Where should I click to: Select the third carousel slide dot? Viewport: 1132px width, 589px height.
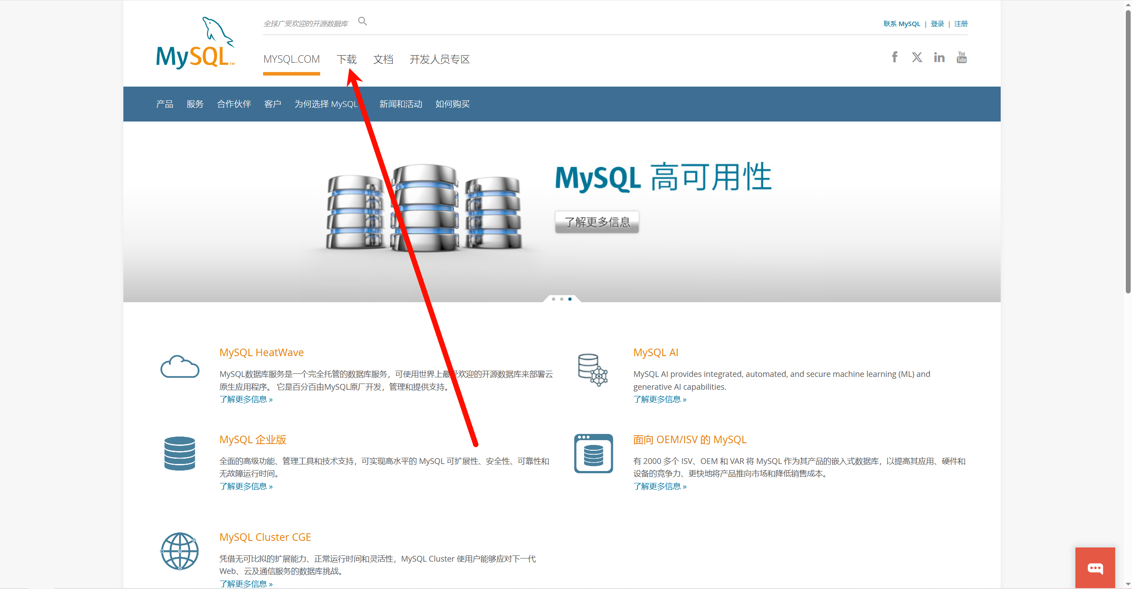pyautogui.click(x=570, y=299)
